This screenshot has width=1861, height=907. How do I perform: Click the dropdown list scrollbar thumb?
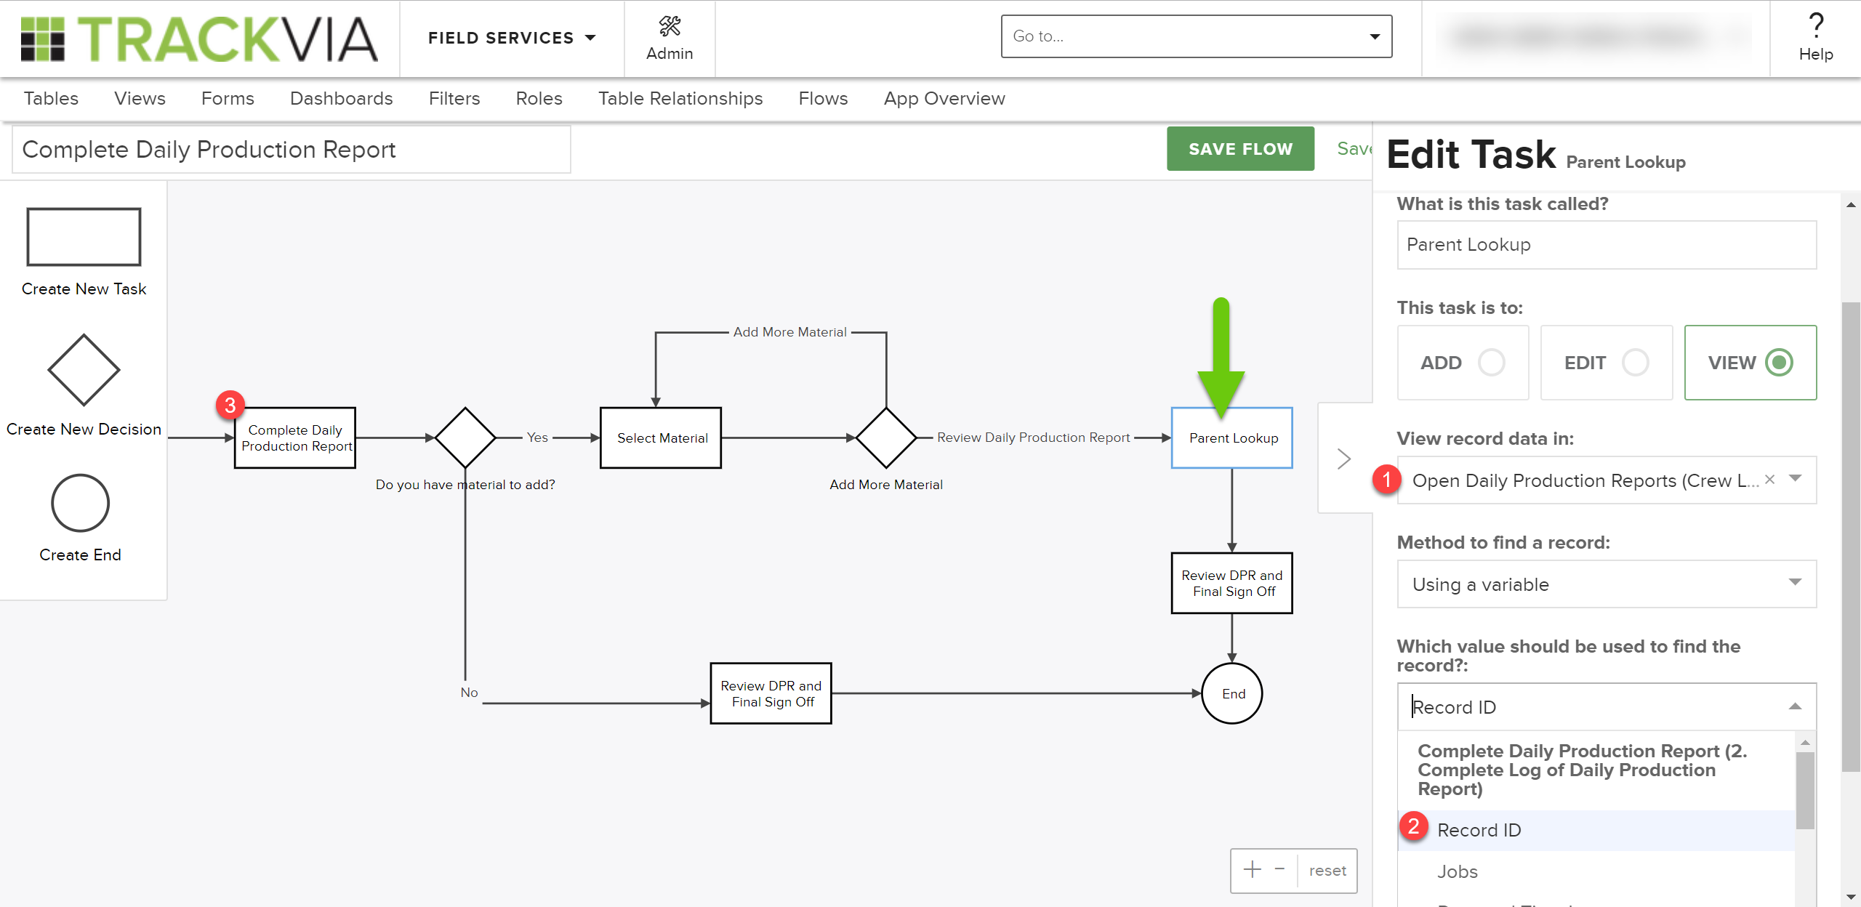1805,790
